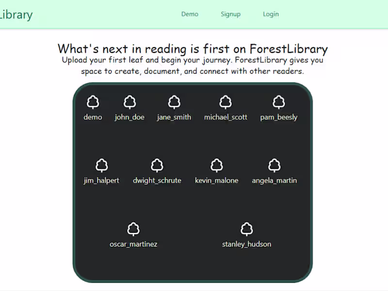Screen dimensions: 388x291
Task: Click angela_martin's tree icon
Action: point(275,166)
